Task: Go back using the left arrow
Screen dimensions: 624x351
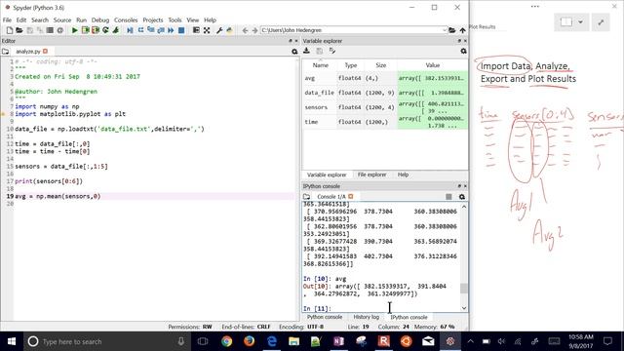Action: [x=245, y=30]
